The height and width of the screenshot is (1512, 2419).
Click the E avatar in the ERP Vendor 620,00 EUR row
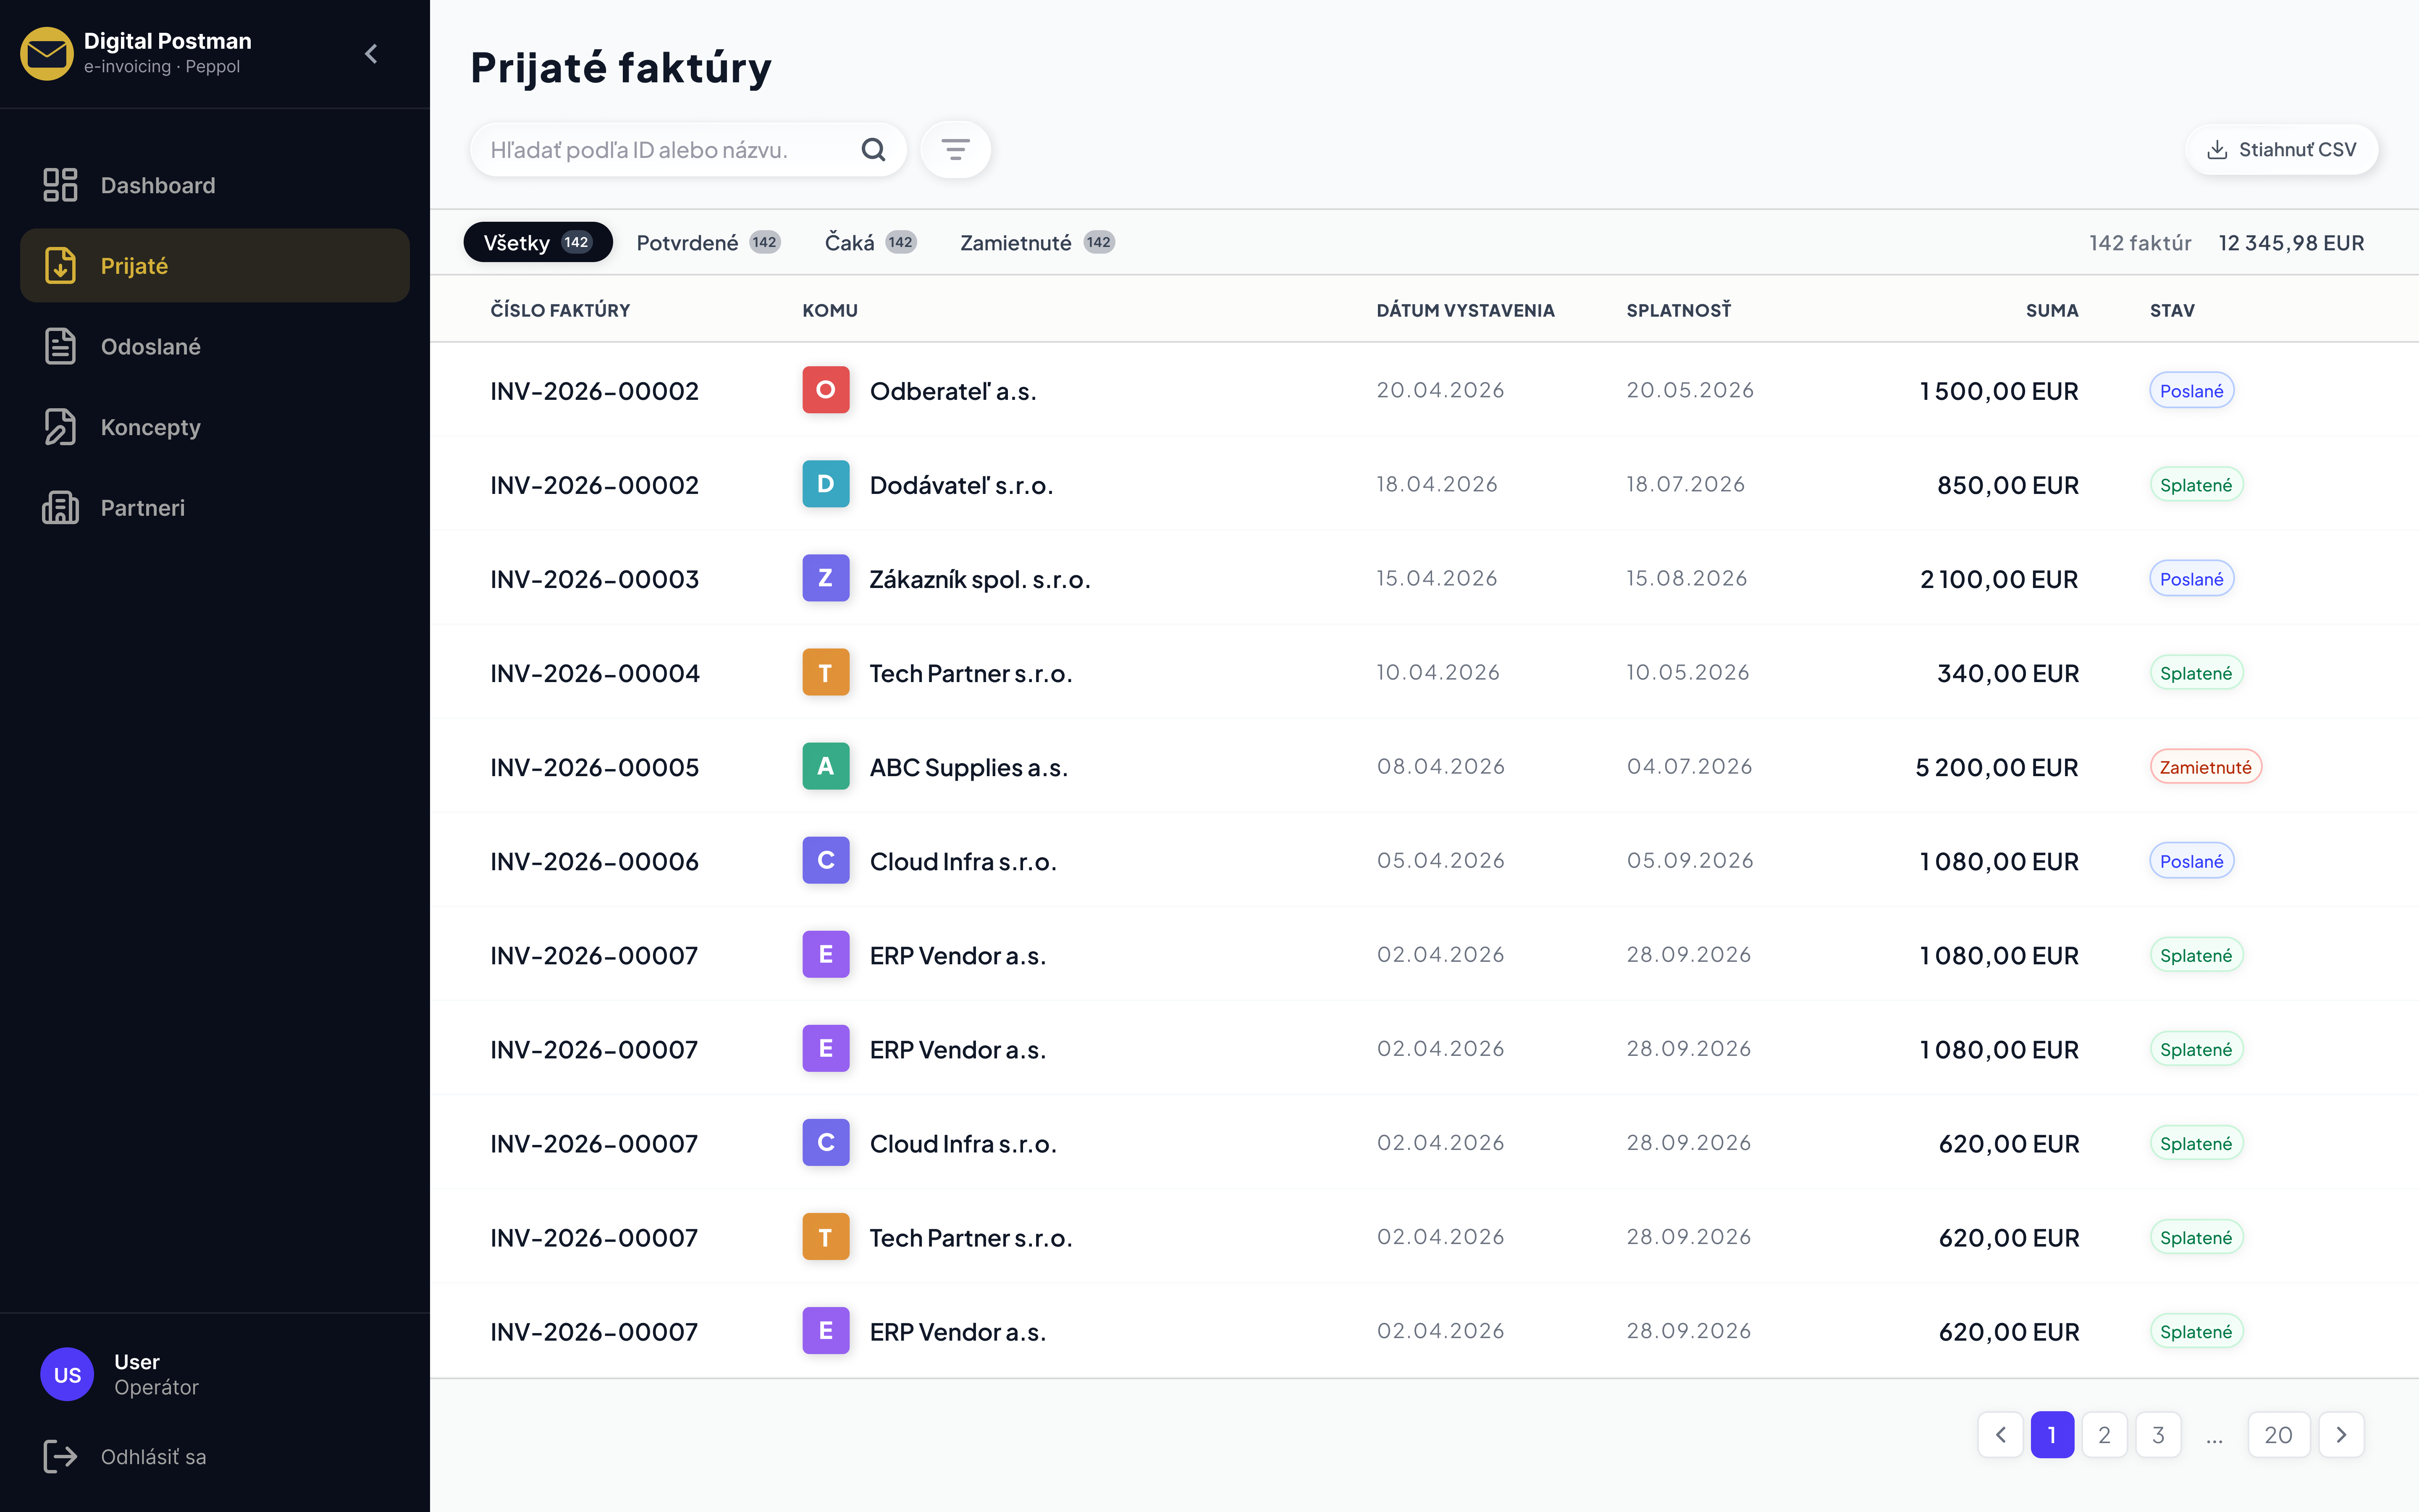pyautogui.click(x=826, y=1330)
